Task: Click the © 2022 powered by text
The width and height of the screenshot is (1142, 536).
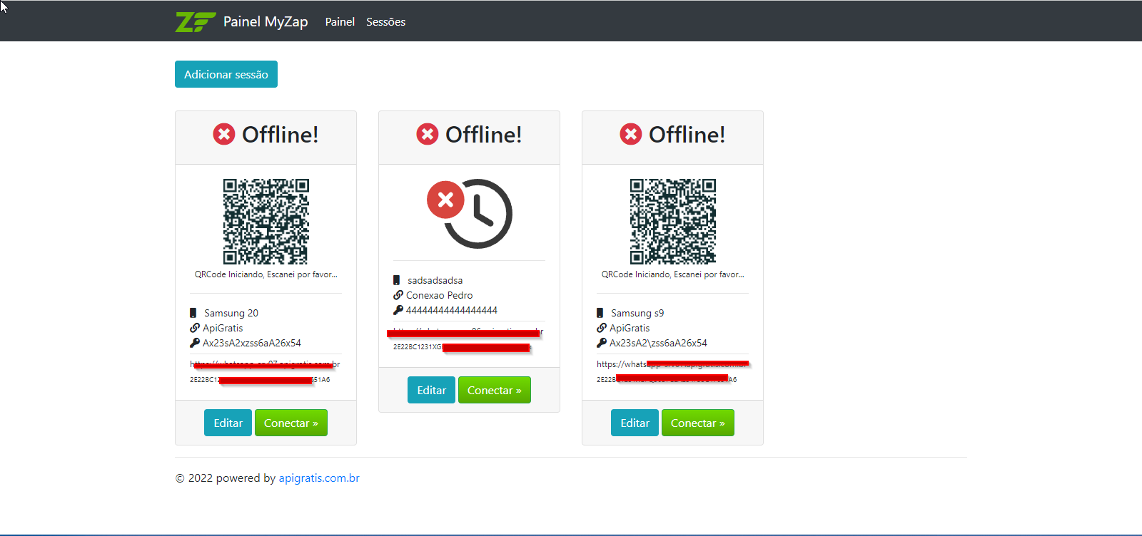Action: coord(226,478)
